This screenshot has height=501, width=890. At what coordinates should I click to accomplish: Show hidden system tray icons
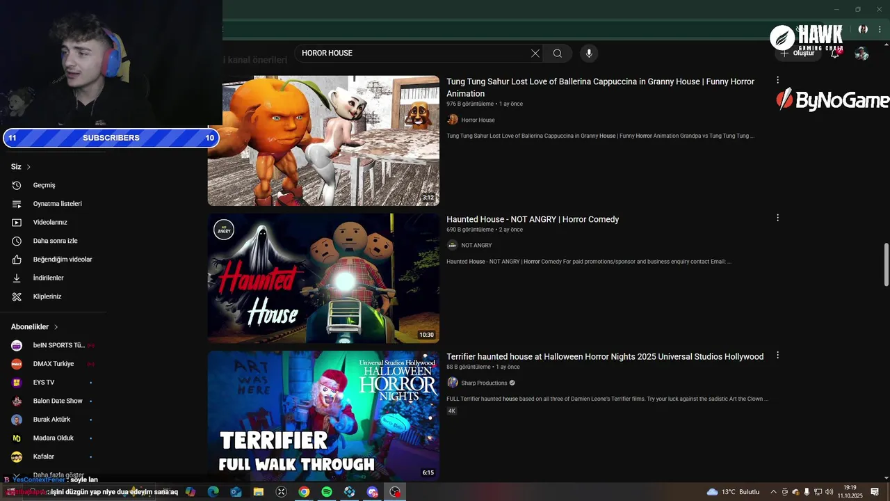(773, 492)
